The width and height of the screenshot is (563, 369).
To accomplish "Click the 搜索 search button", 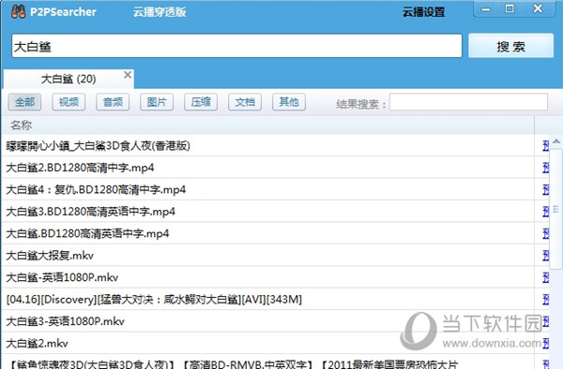I will point(511,46).
